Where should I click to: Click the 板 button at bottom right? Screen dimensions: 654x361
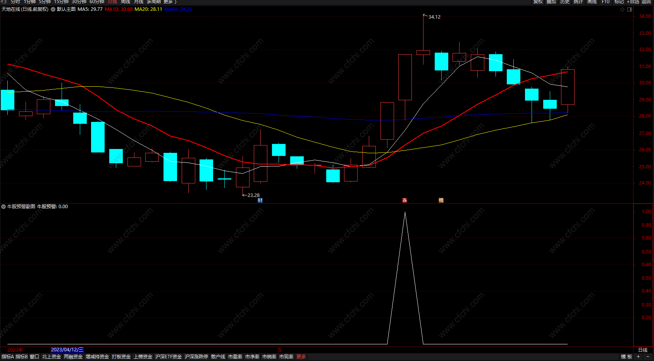click(630, 357)
